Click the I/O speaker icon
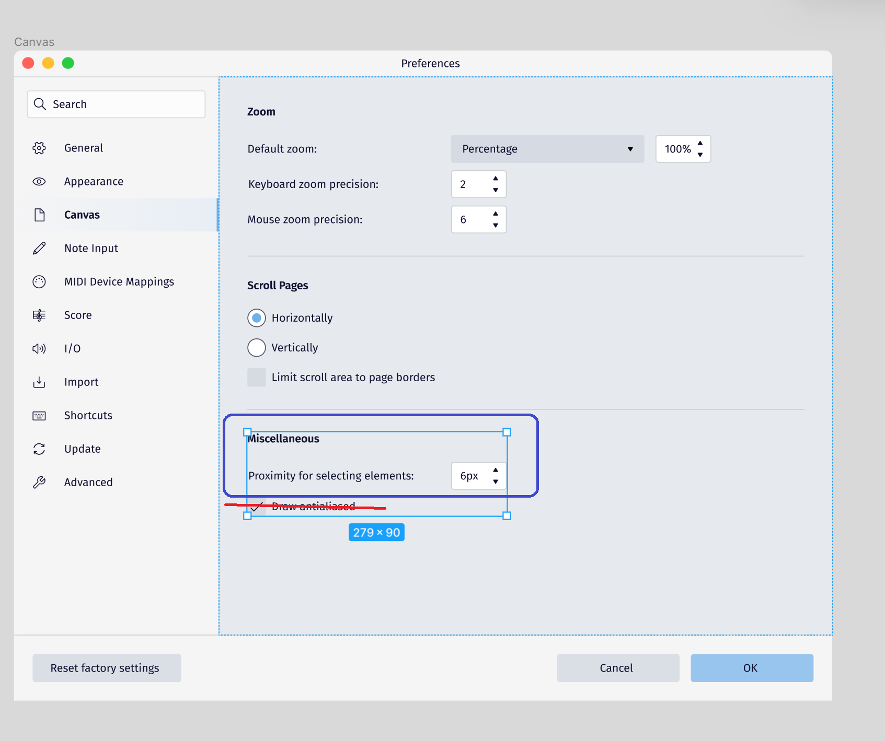This screenshot has height=741, width=885. [x=39, y=348]
